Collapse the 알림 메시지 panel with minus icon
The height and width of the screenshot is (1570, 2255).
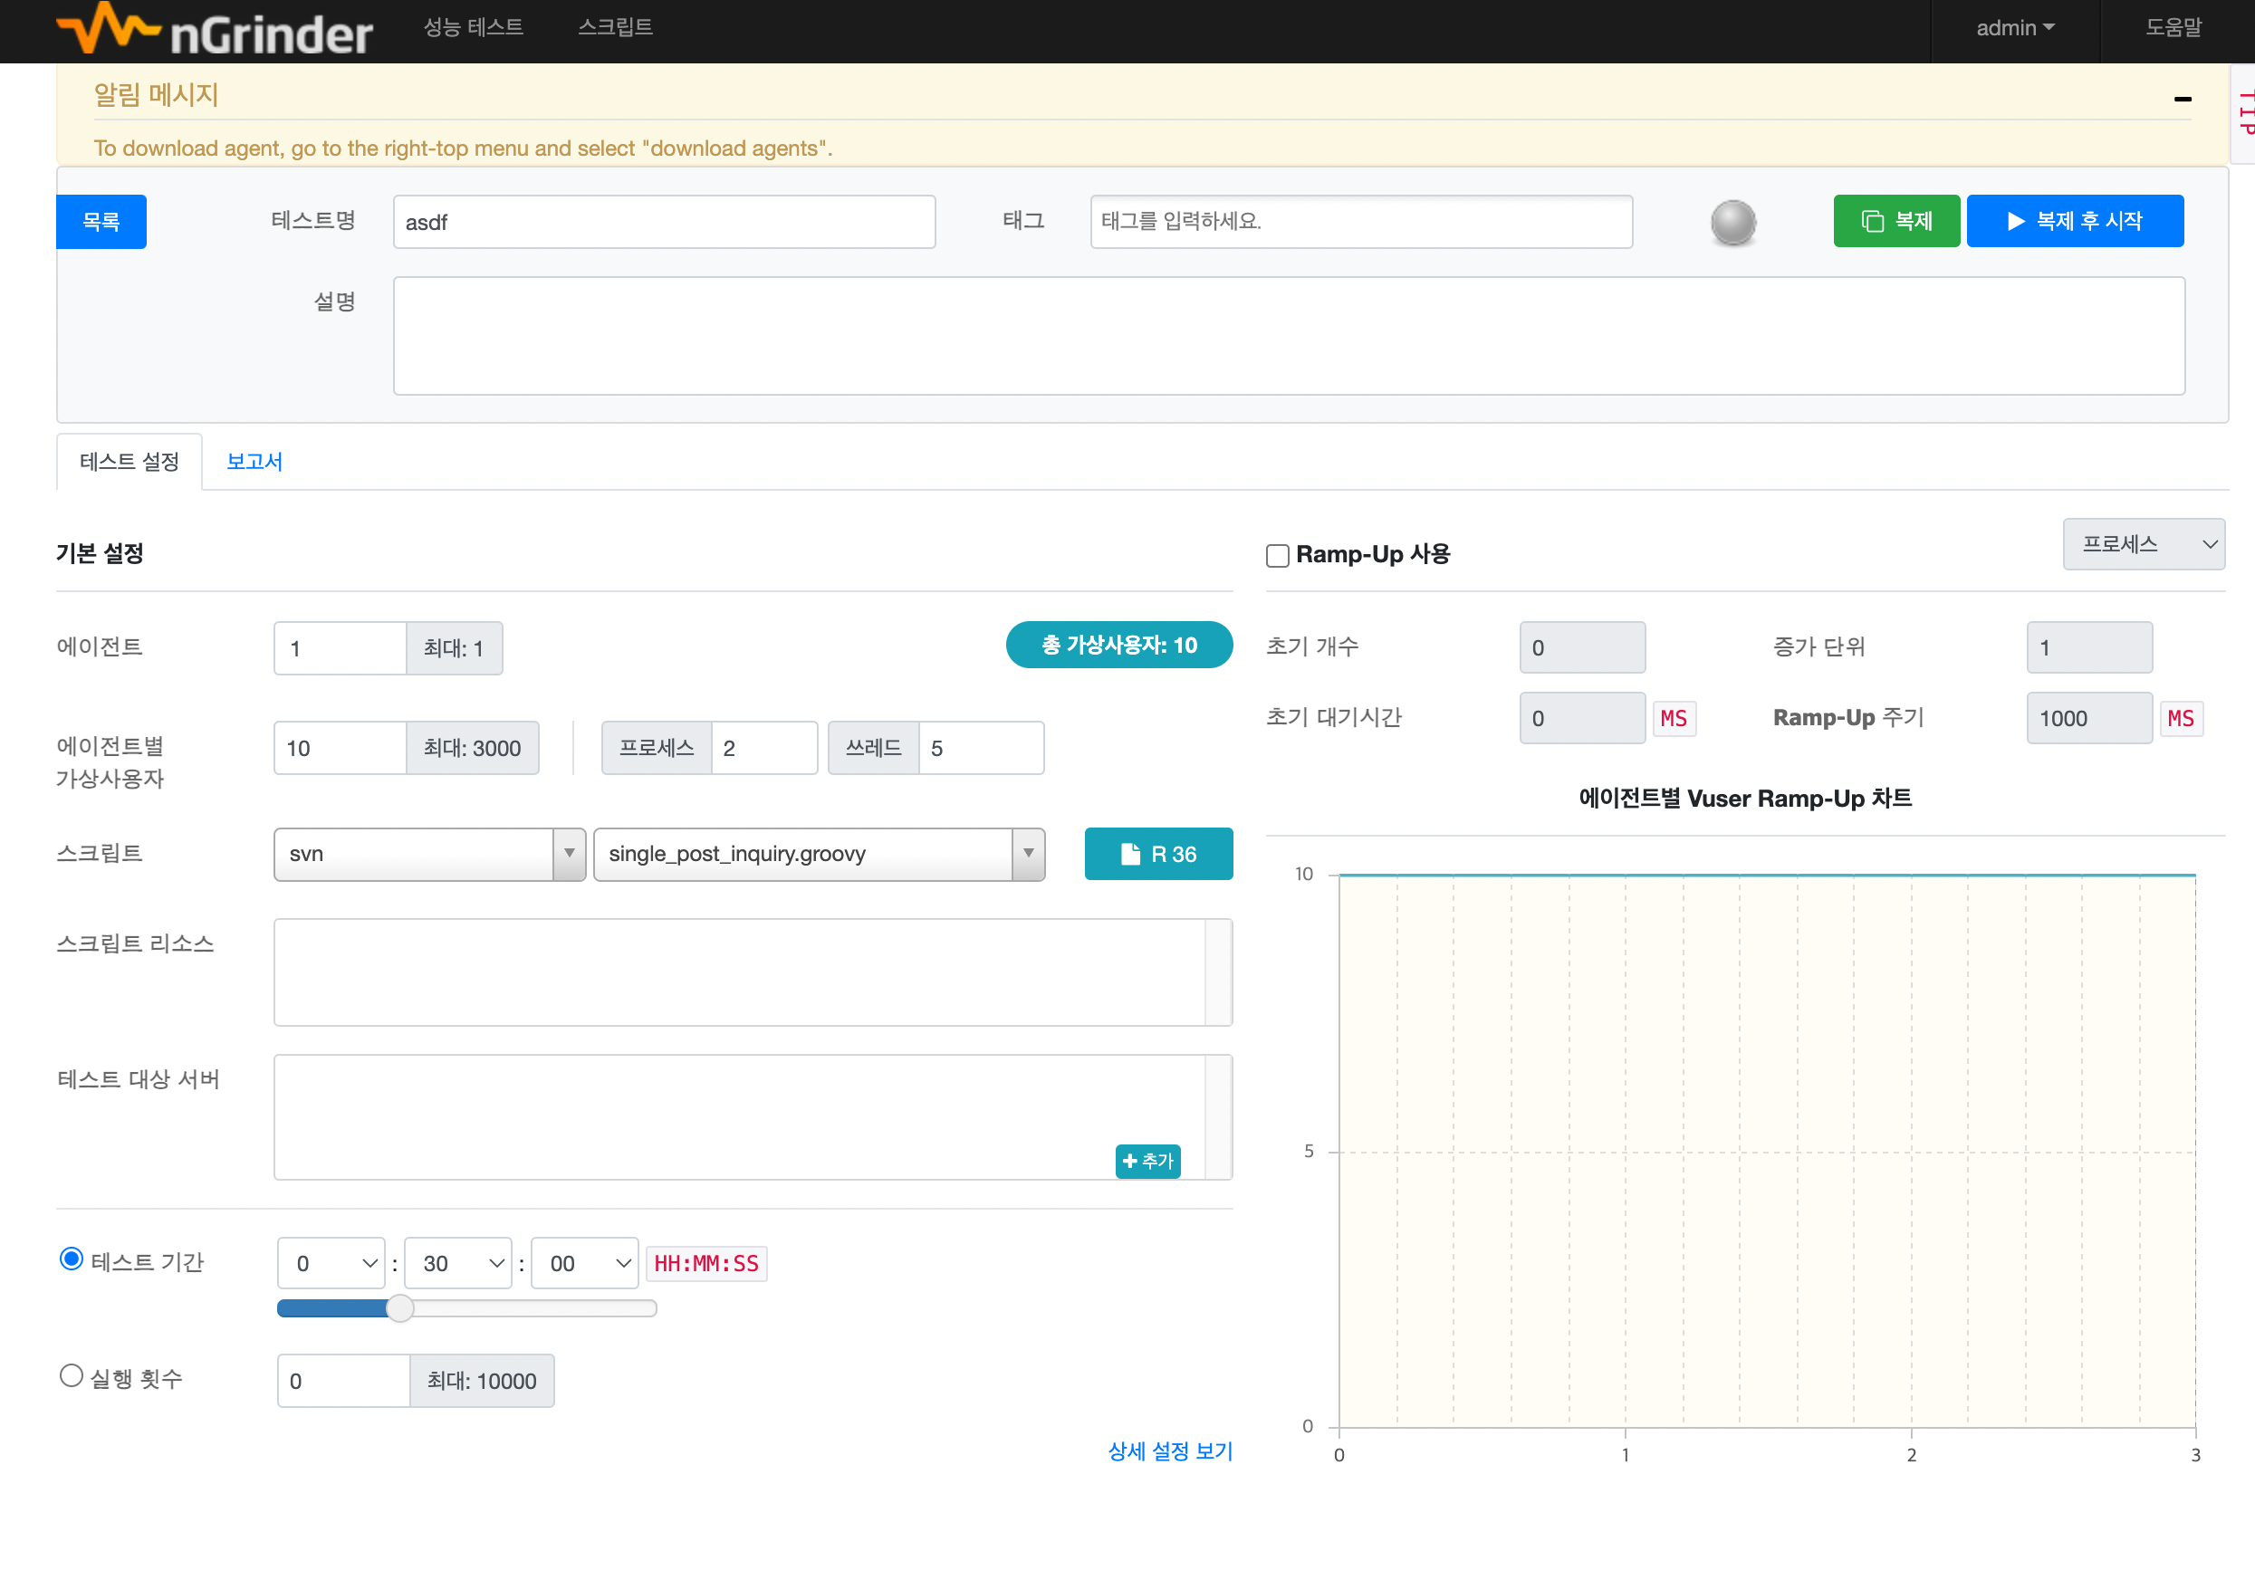tap(2183, 98)
